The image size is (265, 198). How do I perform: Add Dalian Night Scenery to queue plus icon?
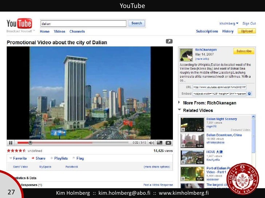tap(183, 129)
